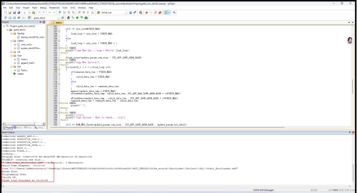Collapse the StartUp folder node
Image resolution: width=357 pixels, height=193 pixels.
[x=11, y=33]
